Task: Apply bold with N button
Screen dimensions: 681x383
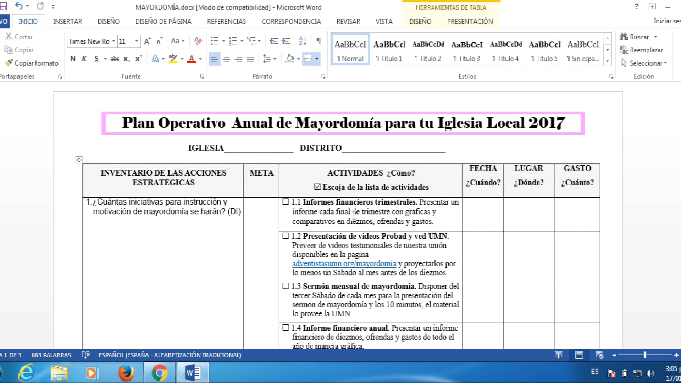Action: [x=73, y=59]
